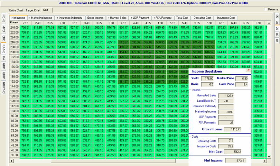Click the Insurance Costs value 26.2
Viewport: 280px width, 166px height.
[x=226, y=146]
